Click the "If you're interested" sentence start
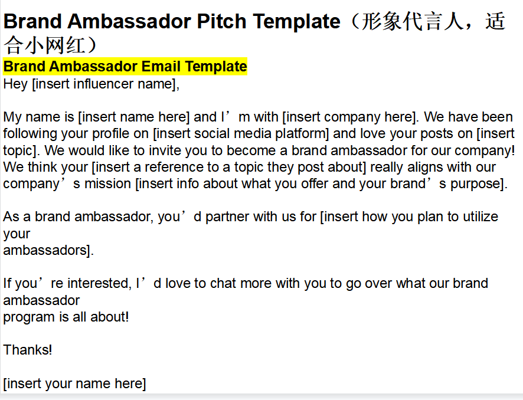Image resolution: width=523 pixels, height=400 pixels. click(x=66, y=283)
